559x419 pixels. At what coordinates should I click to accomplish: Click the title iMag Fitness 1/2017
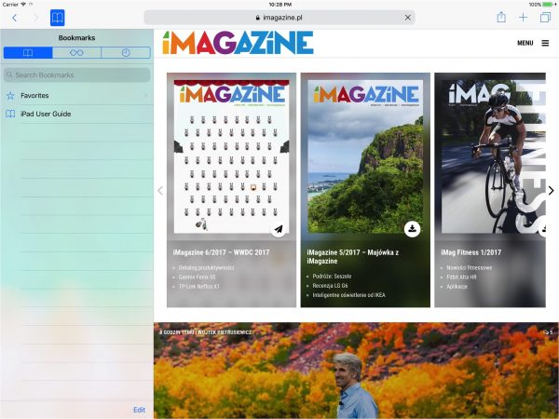click(470, 252)
